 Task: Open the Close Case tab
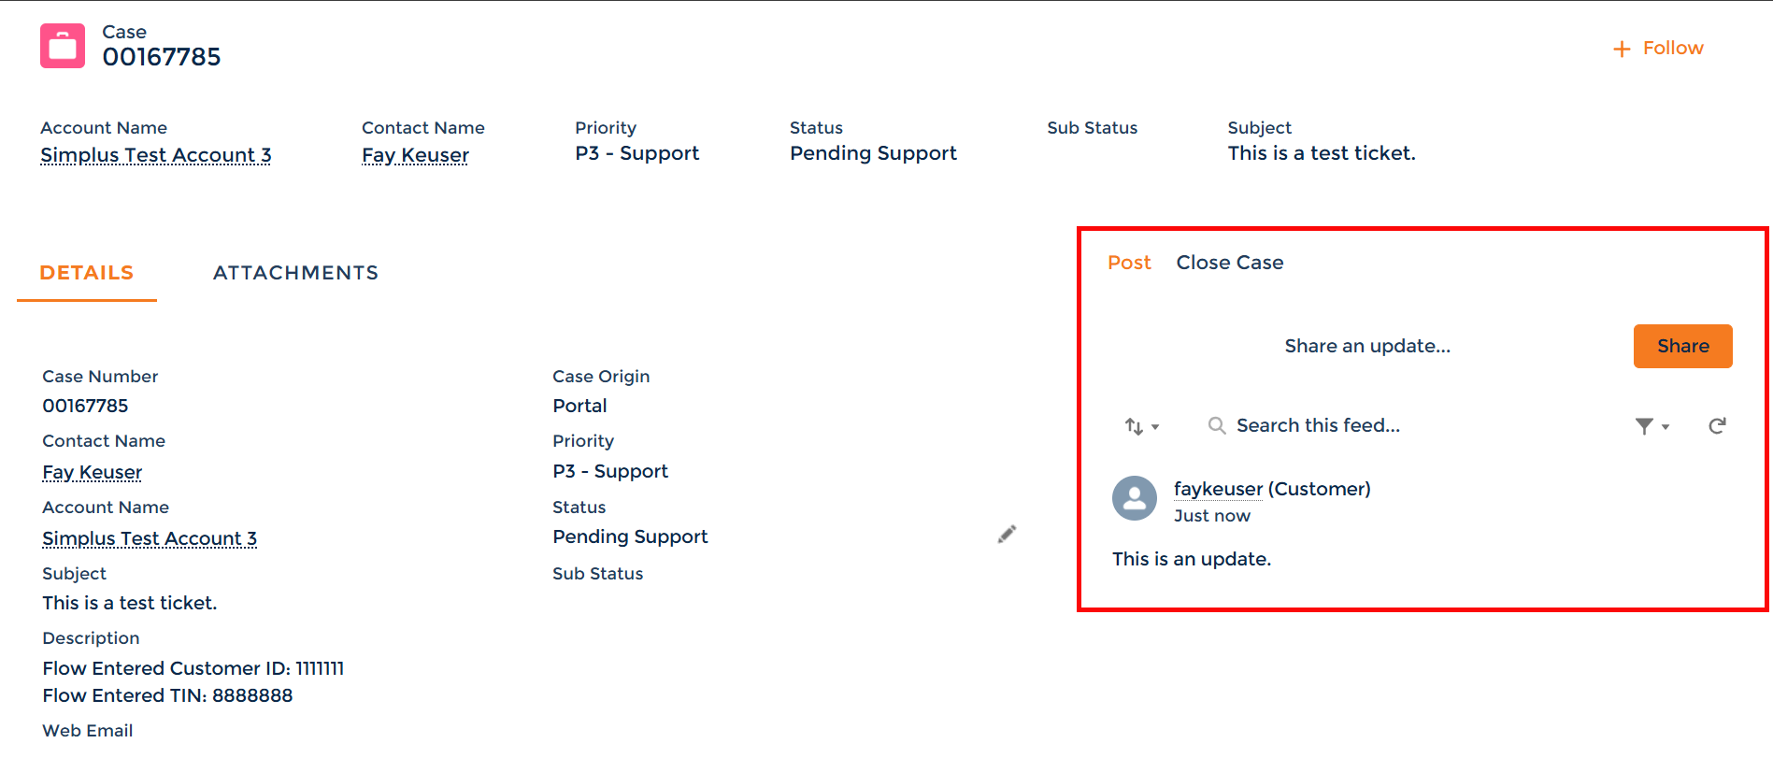tap(1229, 263)
